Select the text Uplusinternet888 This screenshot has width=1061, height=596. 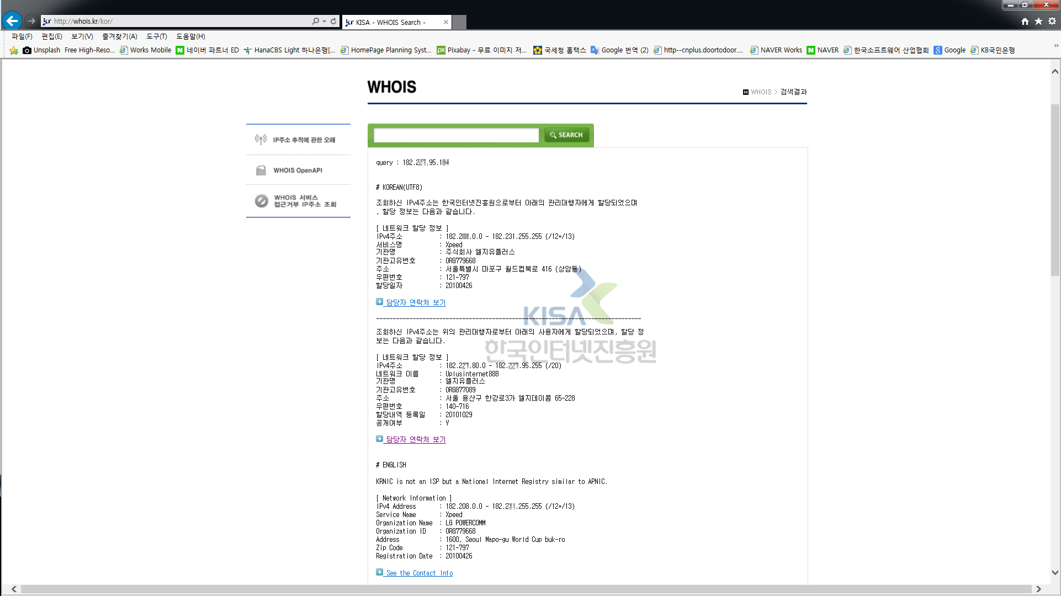point(472,374)
